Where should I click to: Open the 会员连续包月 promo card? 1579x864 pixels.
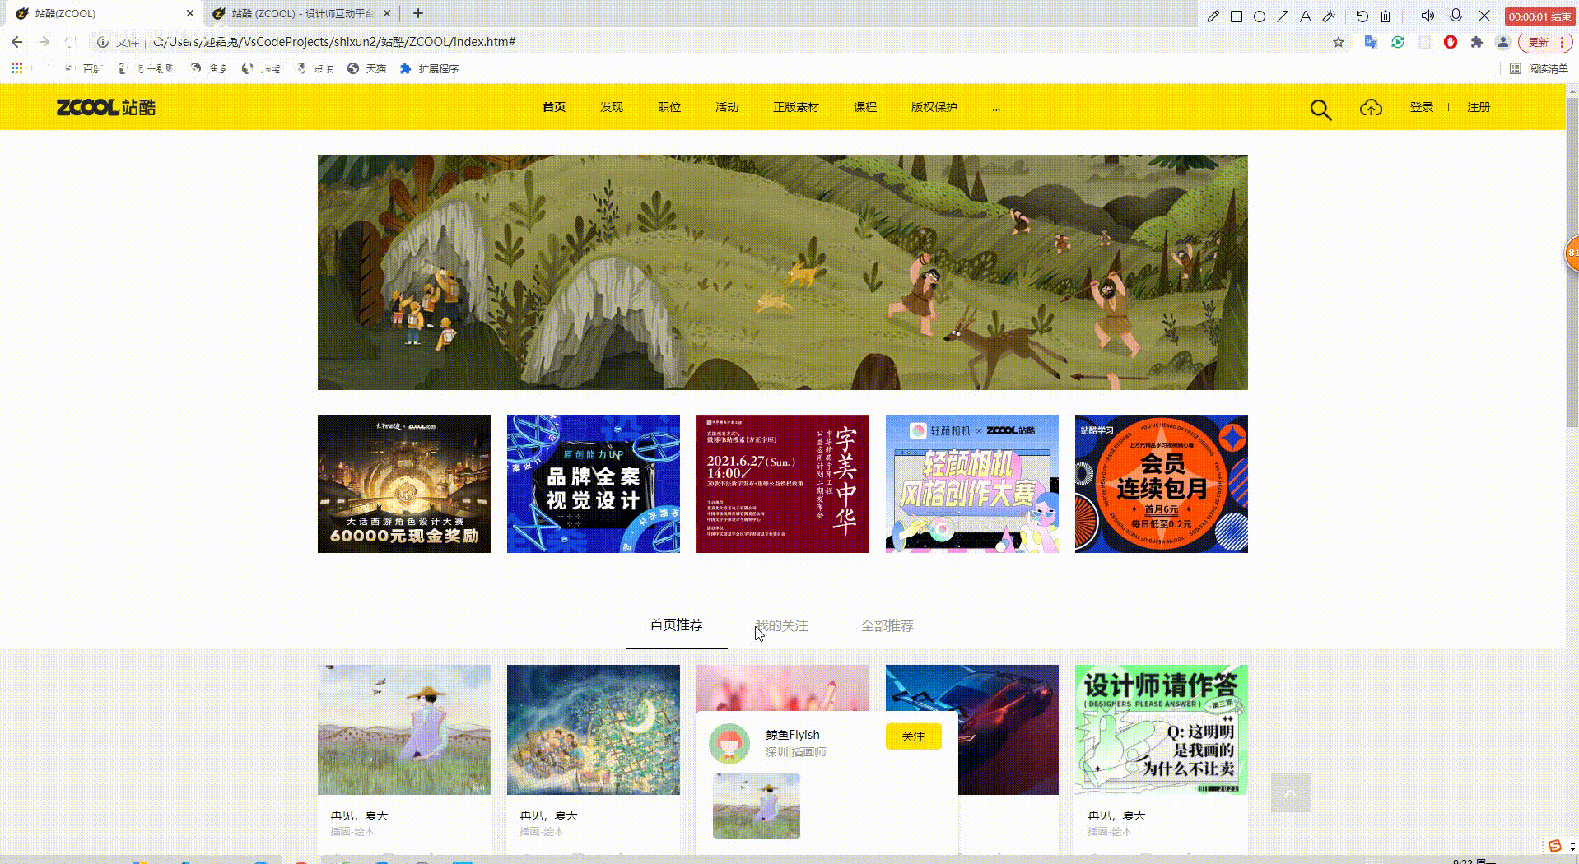coord(1162,484)
